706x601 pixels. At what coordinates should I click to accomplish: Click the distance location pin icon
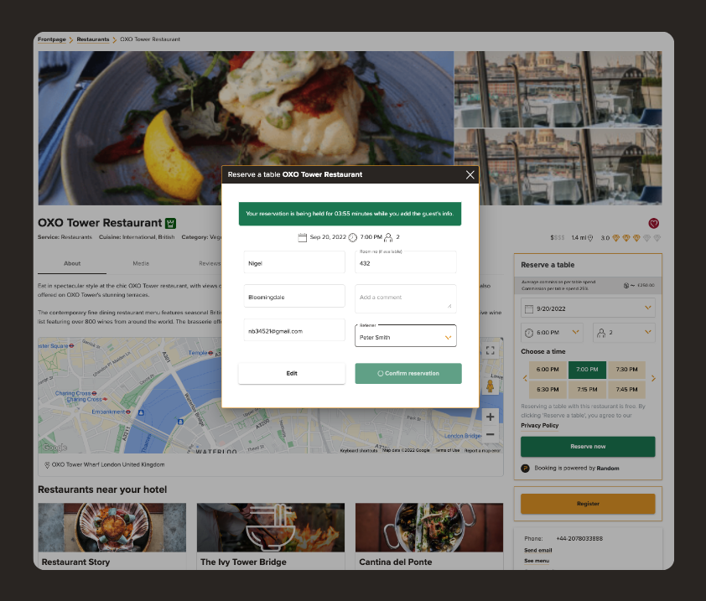click(590, 238)
